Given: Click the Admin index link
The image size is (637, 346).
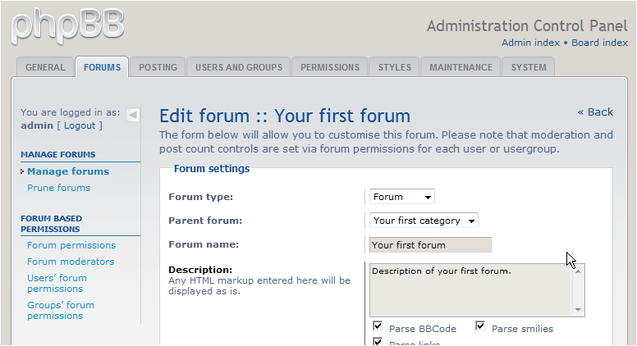Looking at the screenshot, I should (530, 43).
